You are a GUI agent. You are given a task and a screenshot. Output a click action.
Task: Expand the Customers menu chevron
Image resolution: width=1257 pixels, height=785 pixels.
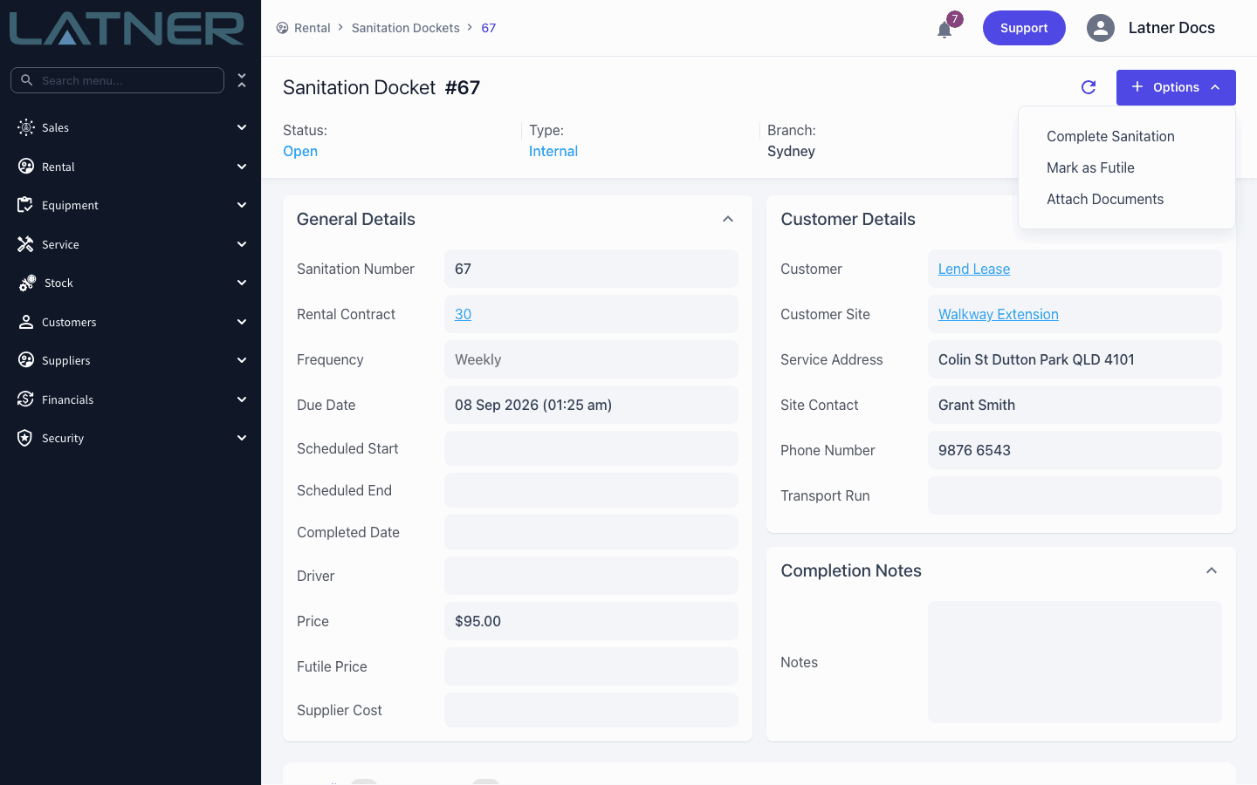242,322
